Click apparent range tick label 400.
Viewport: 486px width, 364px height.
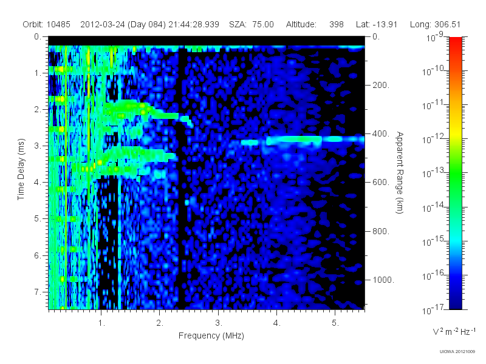(381, 133)
